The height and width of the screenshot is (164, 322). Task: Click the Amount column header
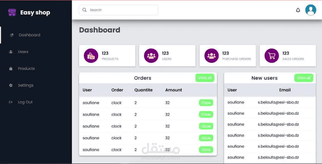coord(173,90)
